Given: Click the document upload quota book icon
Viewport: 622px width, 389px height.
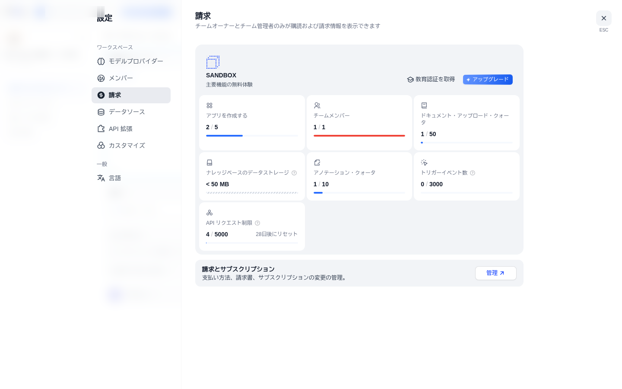Looking at the screenshot, I should tap(424, 105).
